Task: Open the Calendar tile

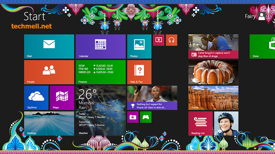Action: click(101, 47)
